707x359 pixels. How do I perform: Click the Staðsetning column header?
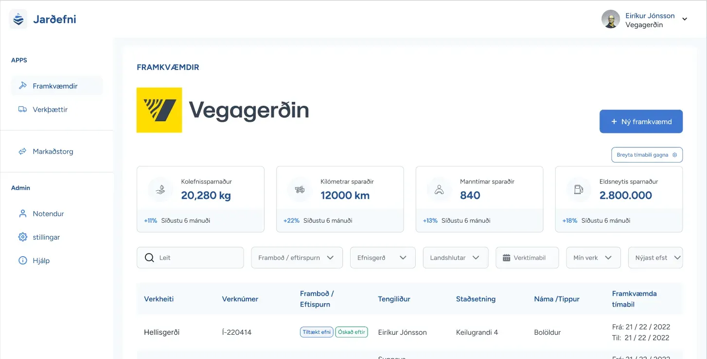(476, 299)
